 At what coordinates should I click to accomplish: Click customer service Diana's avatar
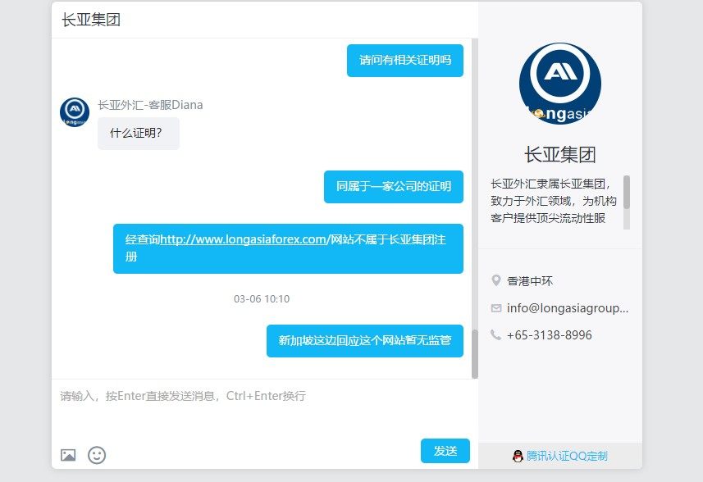(75, 112)
